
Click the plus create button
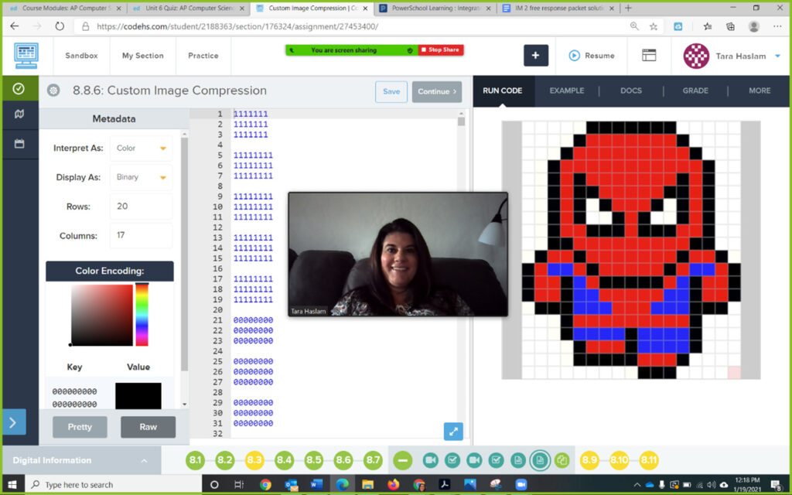point(536,56)
